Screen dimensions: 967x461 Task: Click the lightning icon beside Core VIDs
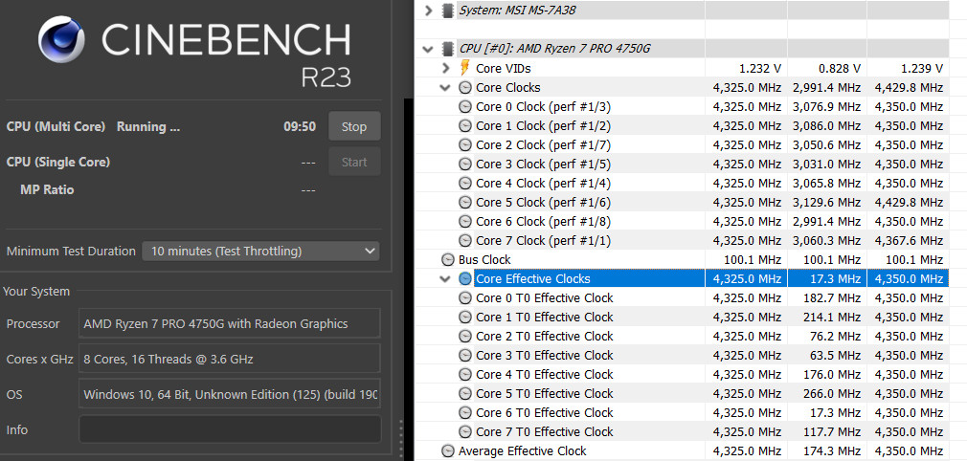pyautogui.click(x=466, y=68)
